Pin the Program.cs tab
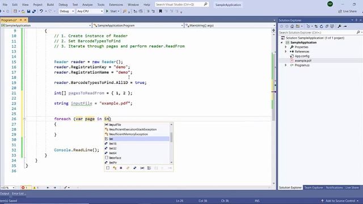 coord(21,20)
